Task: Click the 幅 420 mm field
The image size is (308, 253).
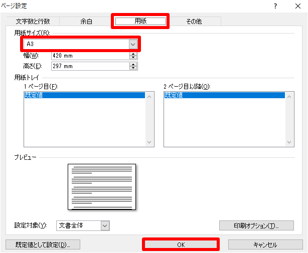Action: [90, 56]
